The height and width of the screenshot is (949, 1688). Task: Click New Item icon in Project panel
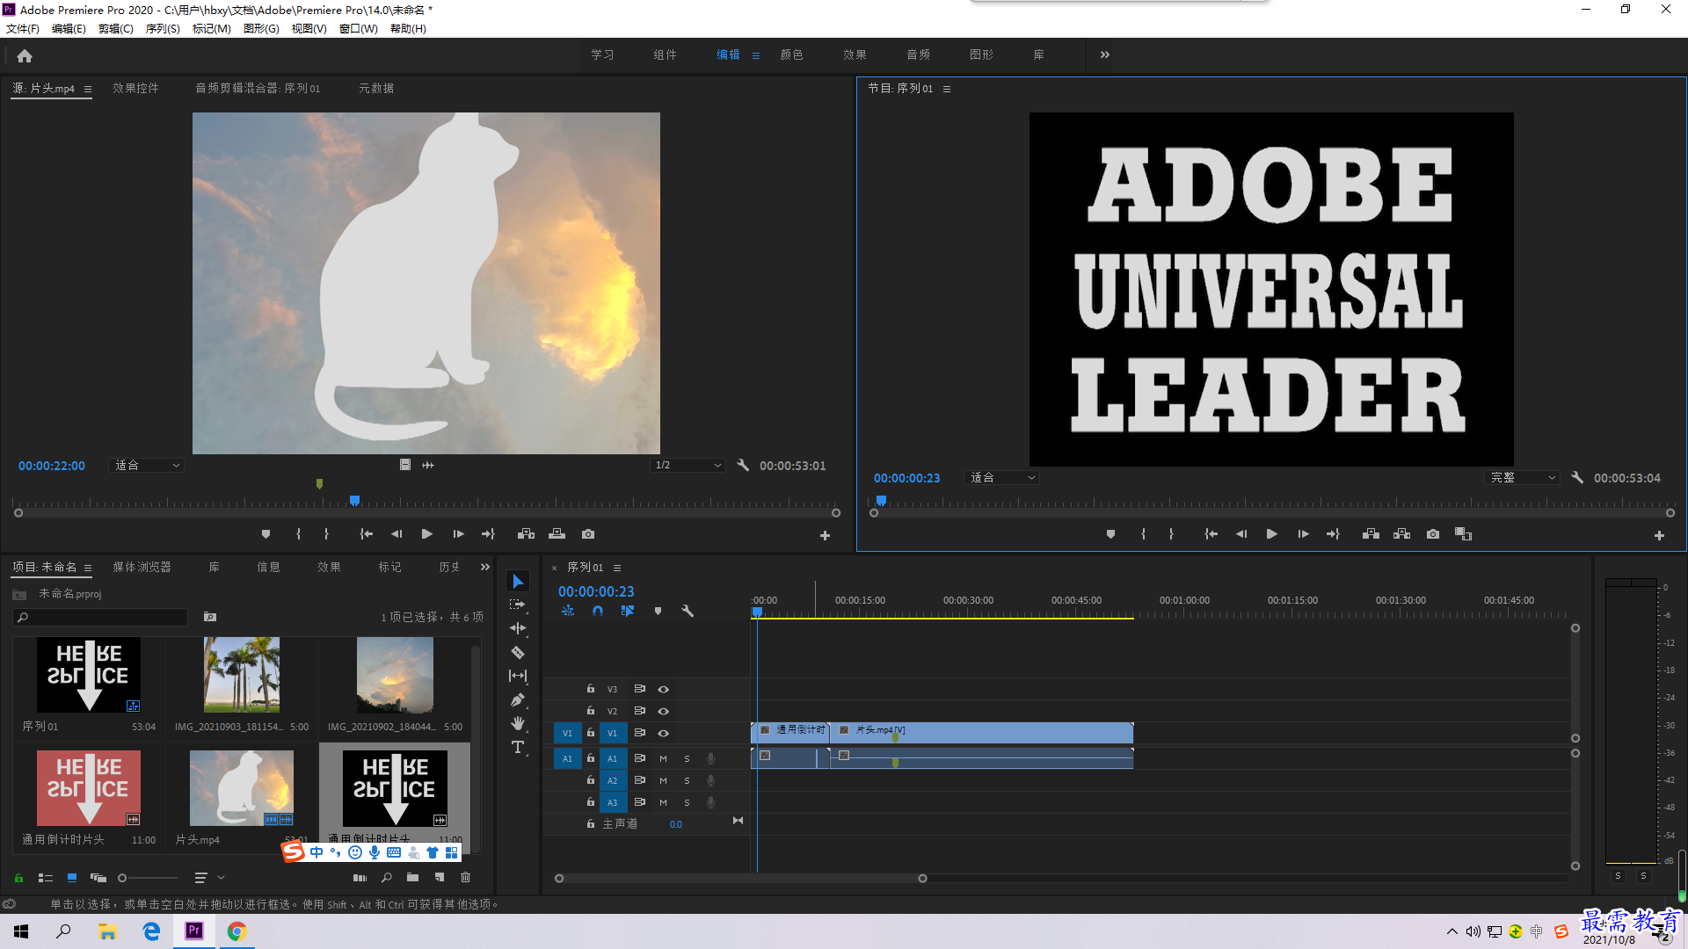click(x=440, y=877)
